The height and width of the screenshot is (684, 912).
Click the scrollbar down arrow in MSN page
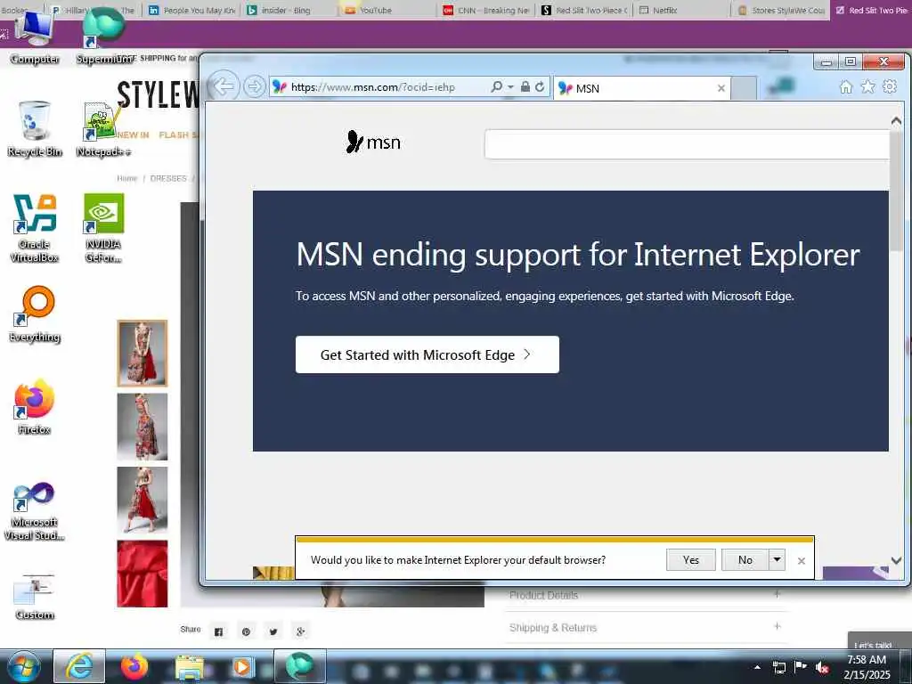[x=896, y=561]
